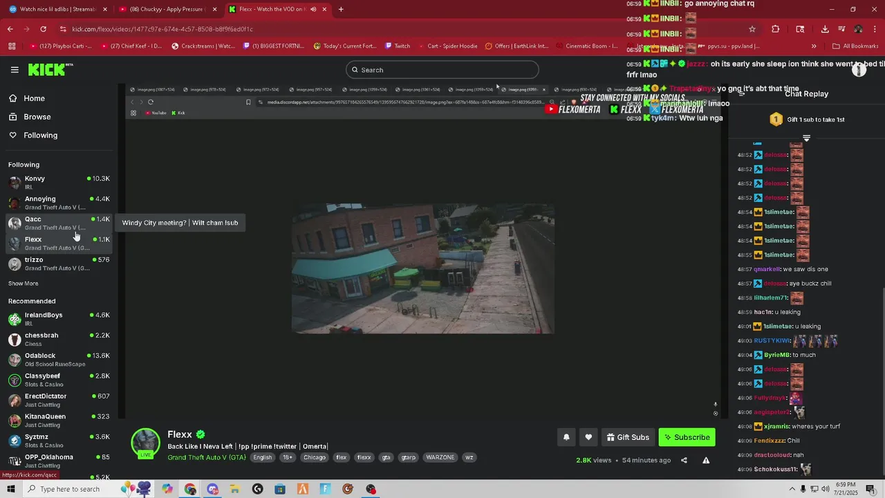Mute the Flexx tab audio speaker icon
The image size is (885, 498).
coord(313,9)
